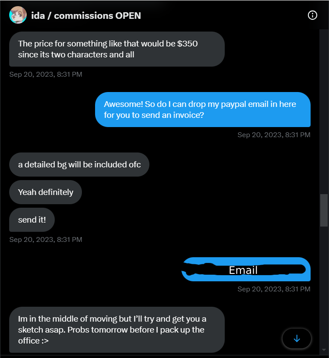329x358 pixels.
Task: Select the "Yeah definitely" message bubble
Action: (x=46, y=192)
